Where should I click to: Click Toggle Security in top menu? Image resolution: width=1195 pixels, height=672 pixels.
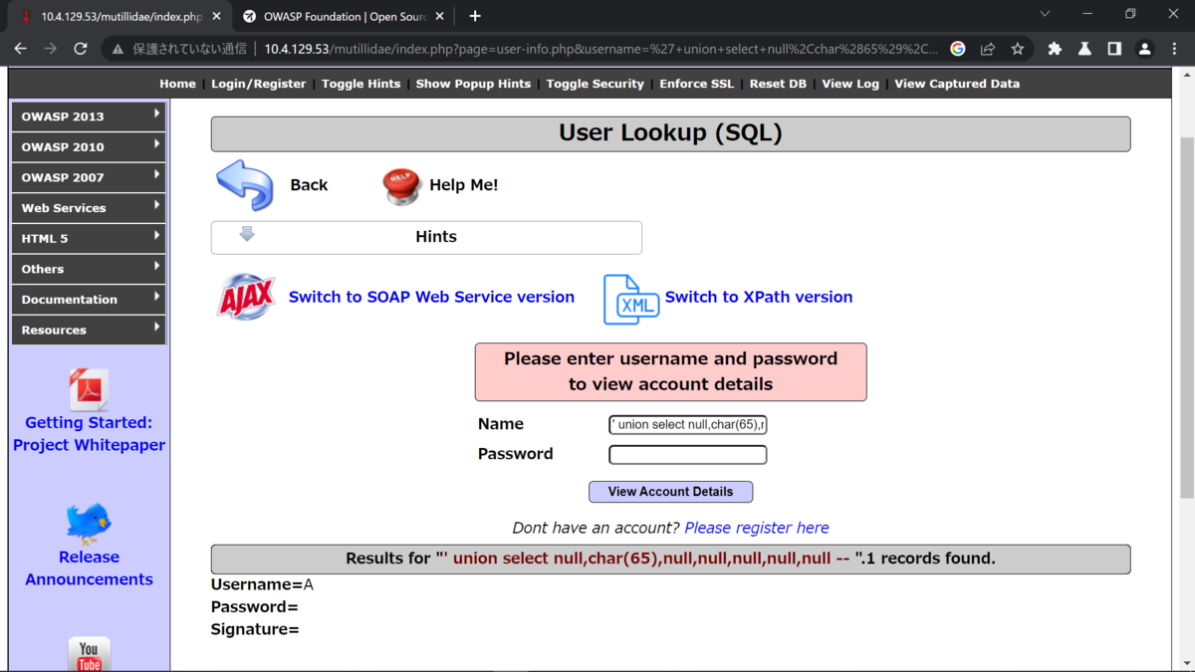click(x=596, y=84)
